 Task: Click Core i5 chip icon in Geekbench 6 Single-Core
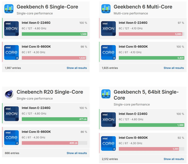pos(12,52)
